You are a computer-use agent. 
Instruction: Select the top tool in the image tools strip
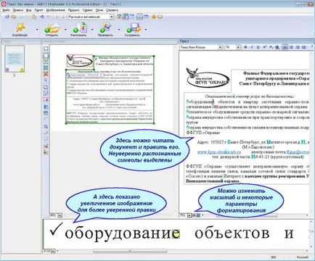pyautogui.click(x=46, y=49)
